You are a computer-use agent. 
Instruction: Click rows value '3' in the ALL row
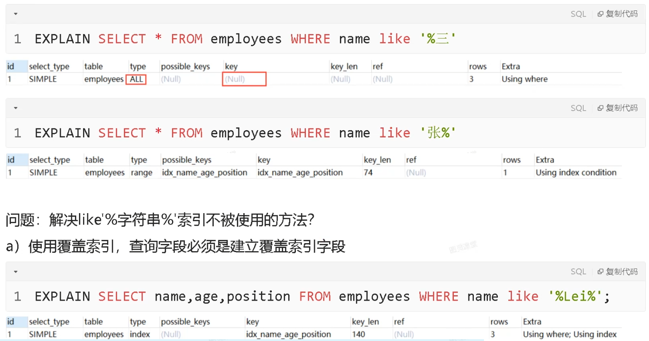[472, 79]
